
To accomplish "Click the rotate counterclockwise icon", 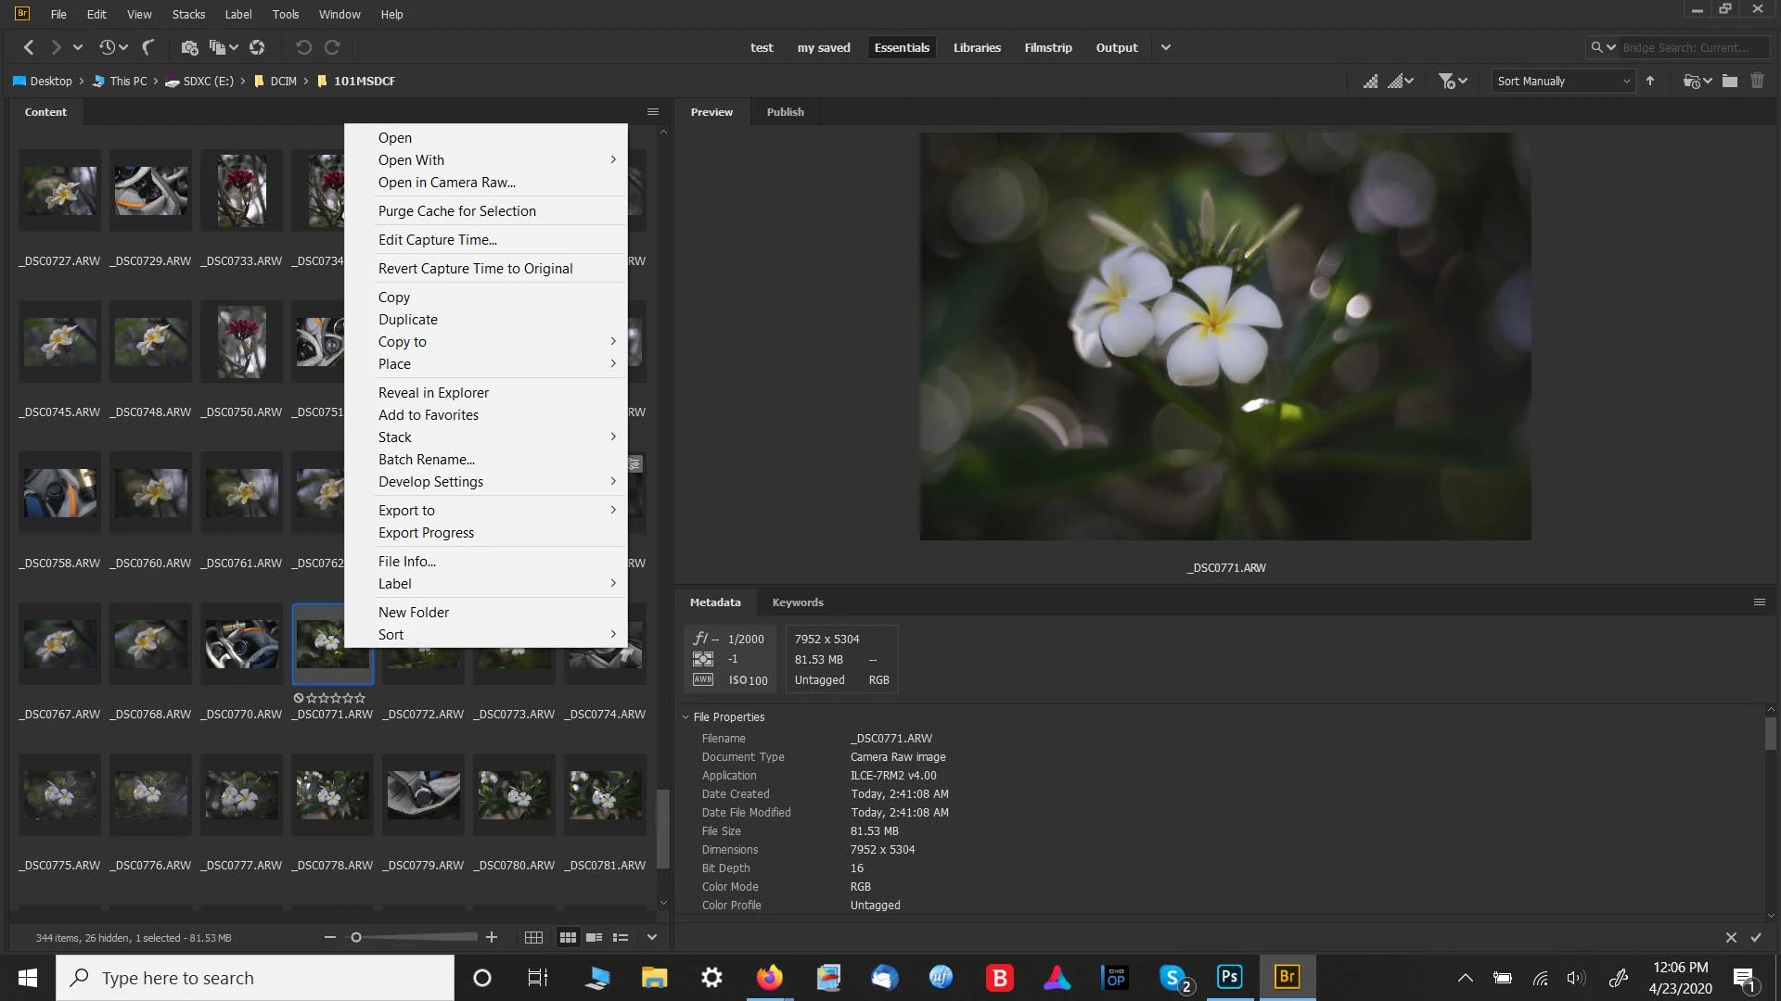I will 303,47.
